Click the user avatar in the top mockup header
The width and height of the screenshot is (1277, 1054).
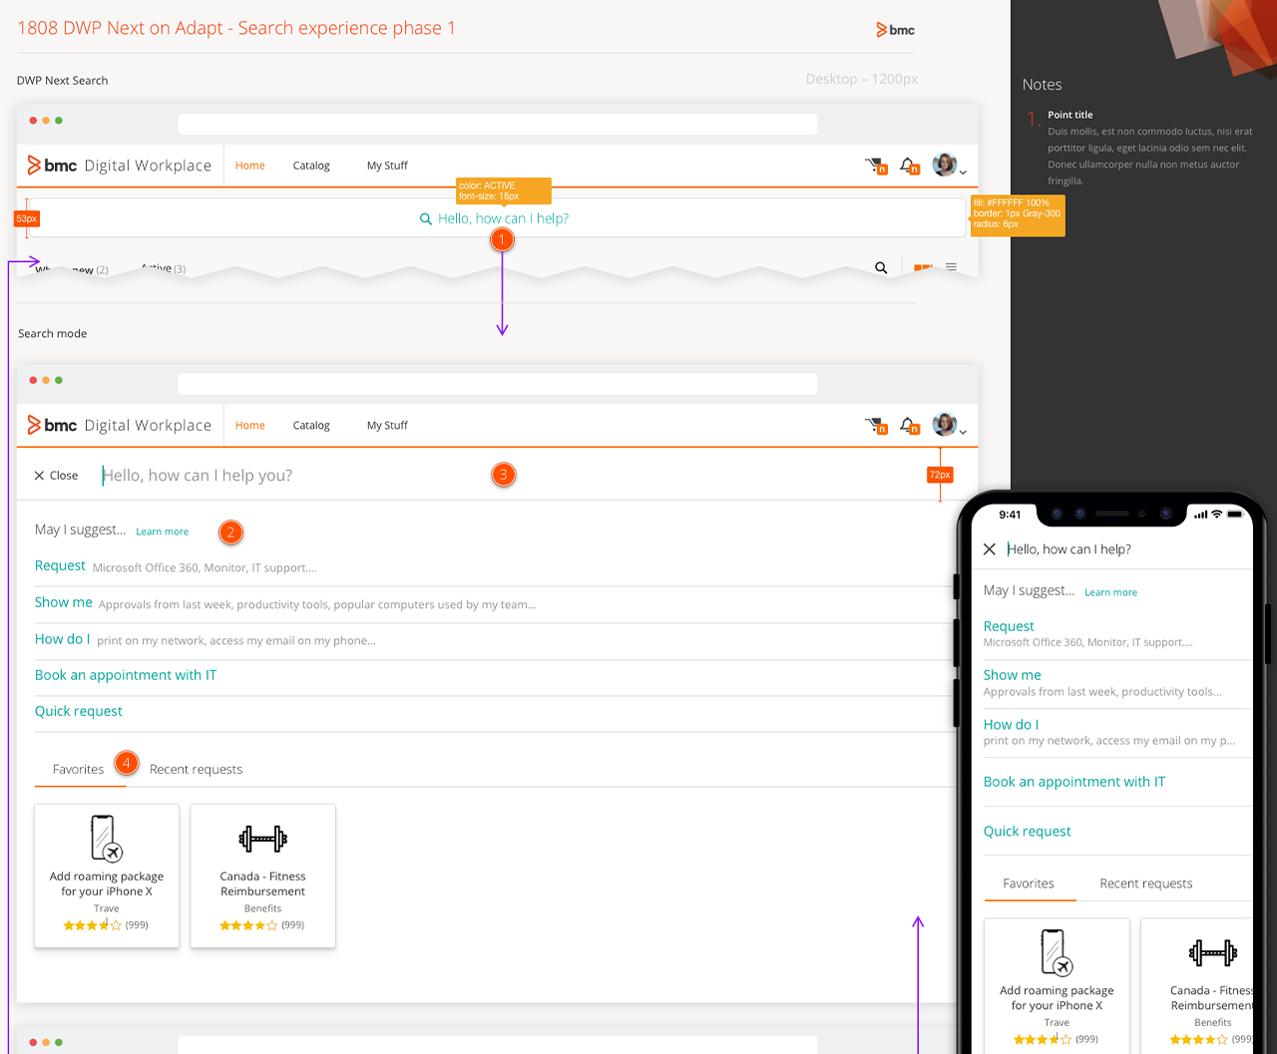coord(945,165)
